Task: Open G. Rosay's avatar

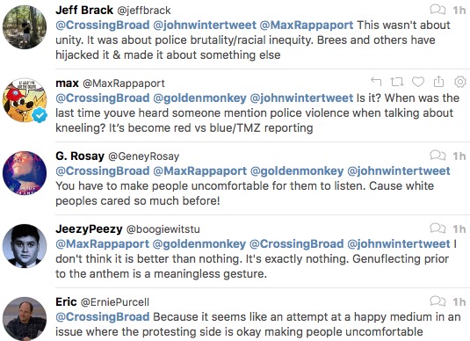Action: point(25,173)
